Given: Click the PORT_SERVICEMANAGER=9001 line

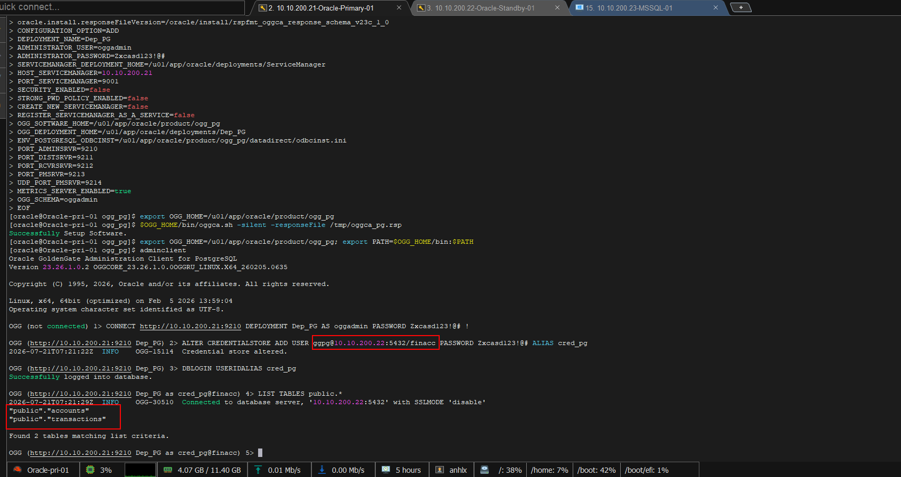Looking at the screenshot, I should [68, 81].
